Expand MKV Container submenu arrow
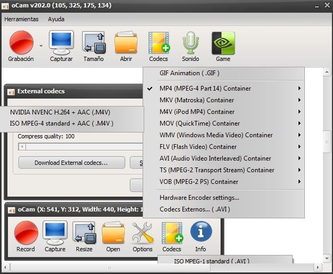The height and width of the screenshot is (274, 333). coord(299,100)
